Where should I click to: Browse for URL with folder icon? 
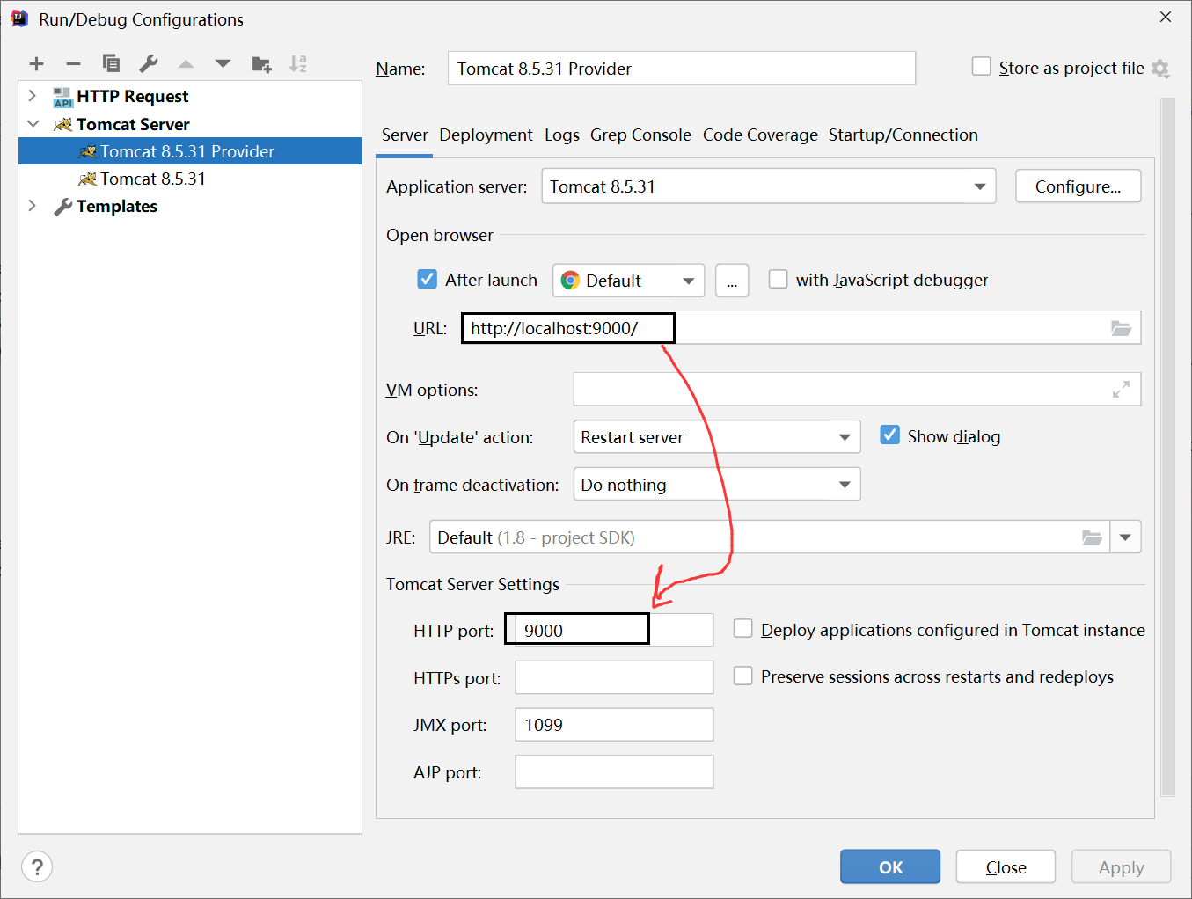point(1121,328)
